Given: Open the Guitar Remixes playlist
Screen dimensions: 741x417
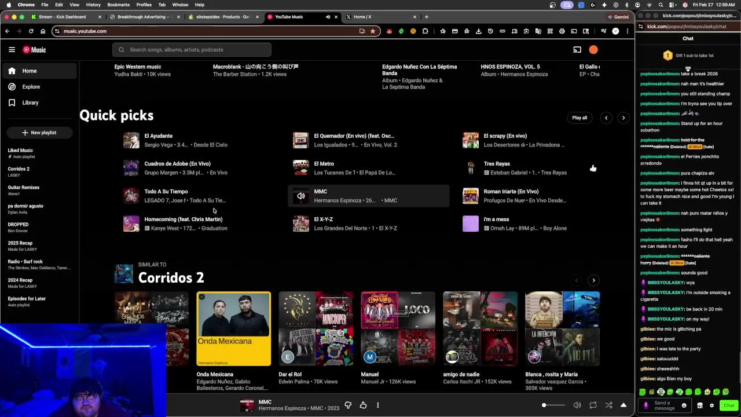Looking at the screenshot, I should tap(39, 191).
